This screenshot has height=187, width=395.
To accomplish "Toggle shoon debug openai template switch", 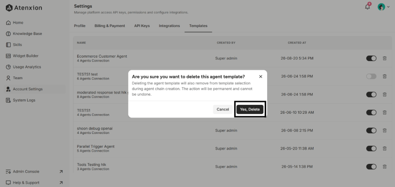I will 371,131.
